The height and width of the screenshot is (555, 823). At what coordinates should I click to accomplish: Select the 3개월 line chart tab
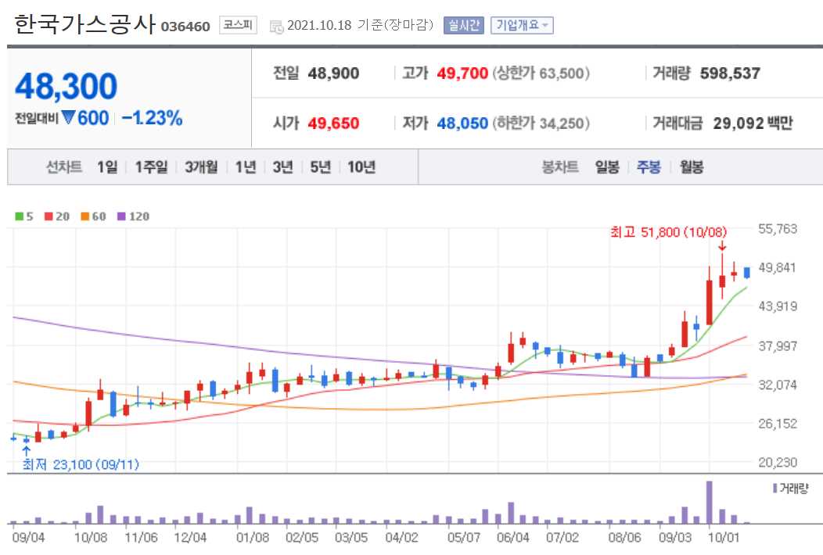coord(201,166)
